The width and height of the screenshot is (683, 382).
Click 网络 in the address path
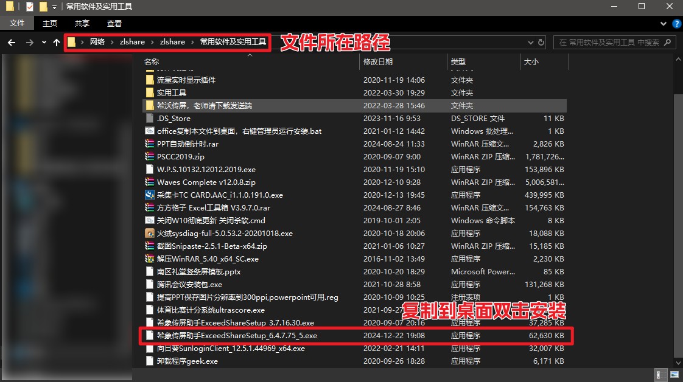[97, 42]
